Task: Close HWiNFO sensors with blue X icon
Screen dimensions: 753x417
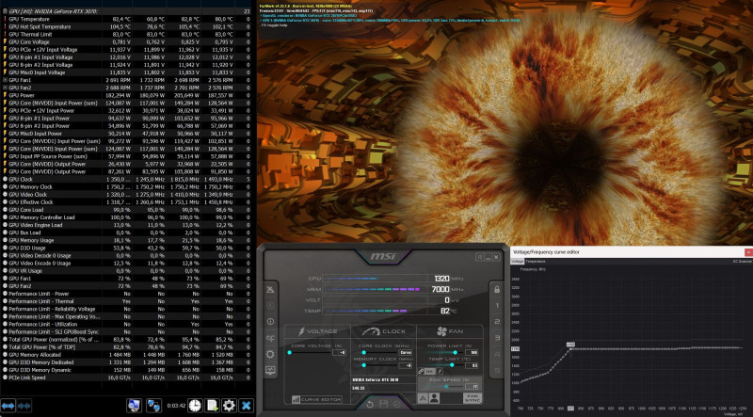Action: [246, 405]
